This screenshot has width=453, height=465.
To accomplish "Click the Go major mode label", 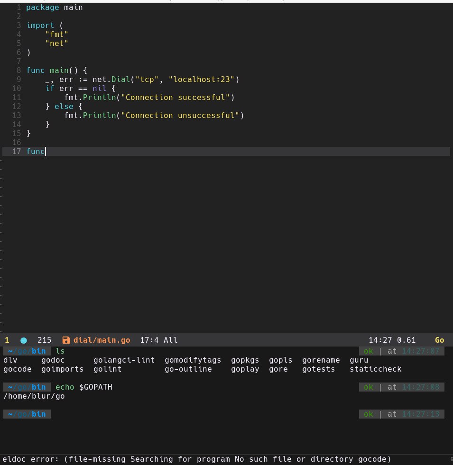I will (x=440, y=340).
